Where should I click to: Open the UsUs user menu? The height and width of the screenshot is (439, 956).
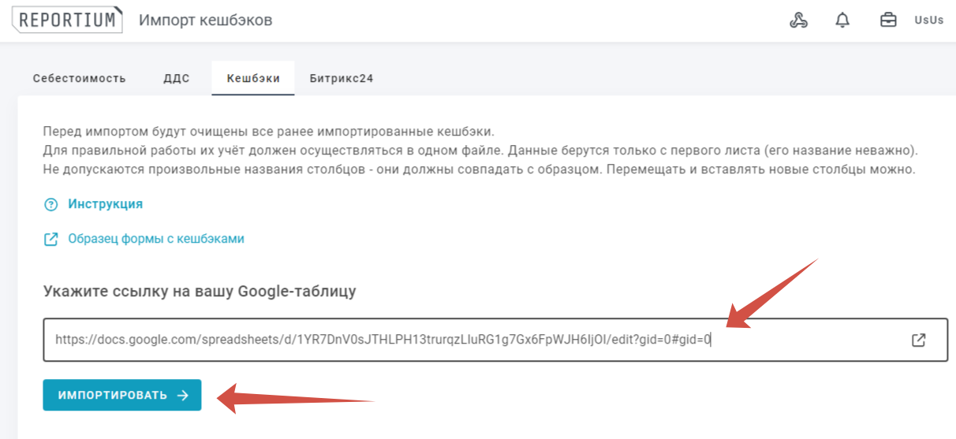click(928, 20)
